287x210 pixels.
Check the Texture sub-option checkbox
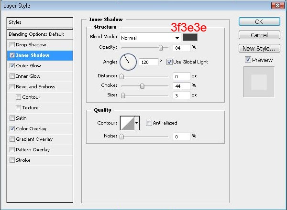point(18,107)
